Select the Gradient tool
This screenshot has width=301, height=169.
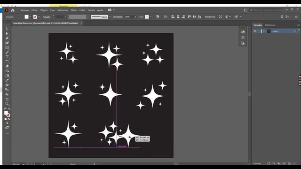7,76
